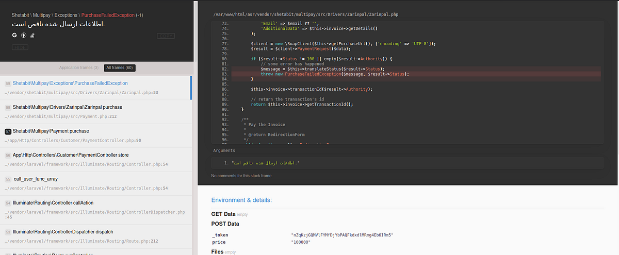
Task: Search the error on Google via the G icon
Action: pos(15,36)
